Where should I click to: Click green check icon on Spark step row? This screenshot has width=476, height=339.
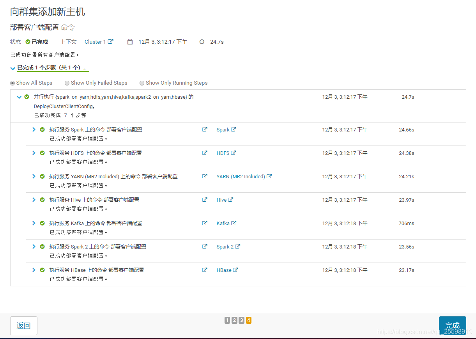[42, 130]
